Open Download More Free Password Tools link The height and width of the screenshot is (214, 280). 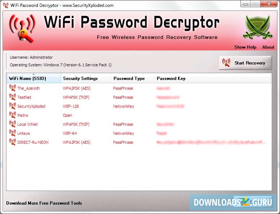click(x=44, y=203)
